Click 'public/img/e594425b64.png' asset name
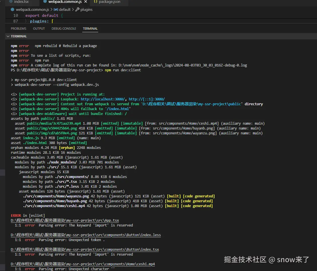This screenshot has height=271, width=317. 52,128
